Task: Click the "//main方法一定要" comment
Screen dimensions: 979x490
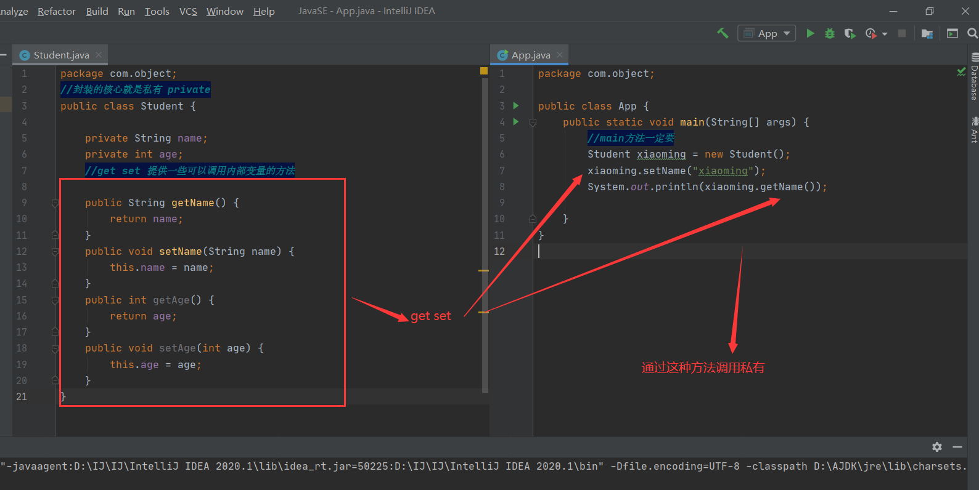Action: [x=631, y=139]
